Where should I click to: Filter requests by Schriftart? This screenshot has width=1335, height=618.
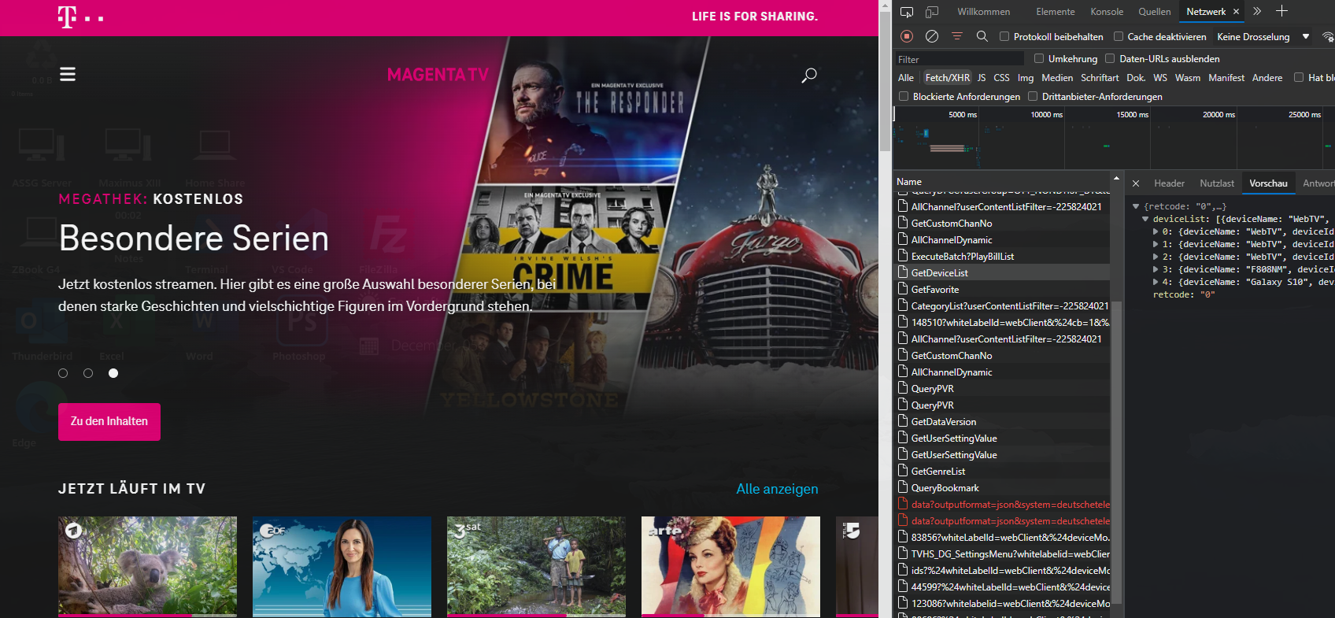1100,78
